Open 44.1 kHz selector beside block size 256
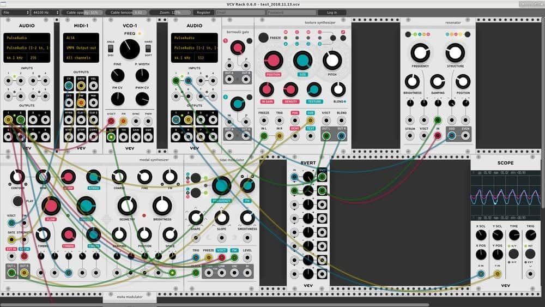The image size is (545, 307). pyautogui.click(x=15, y=58)
